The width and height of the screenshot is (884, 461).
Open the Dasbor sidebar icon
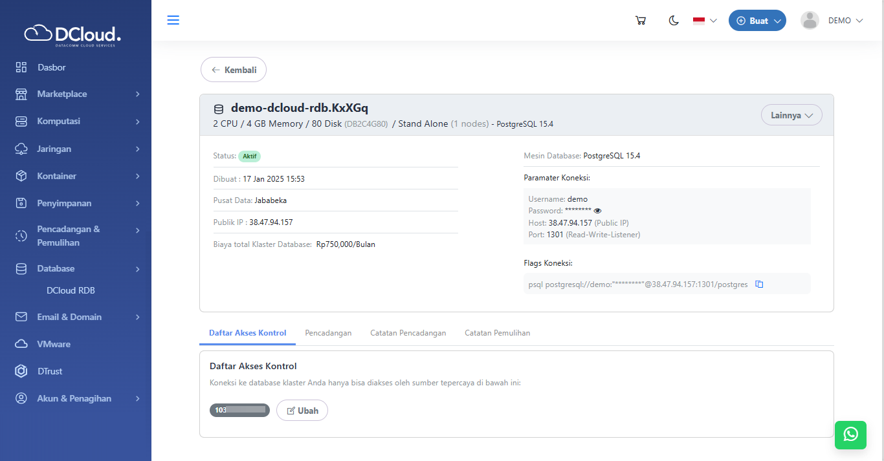click(21, 67)
